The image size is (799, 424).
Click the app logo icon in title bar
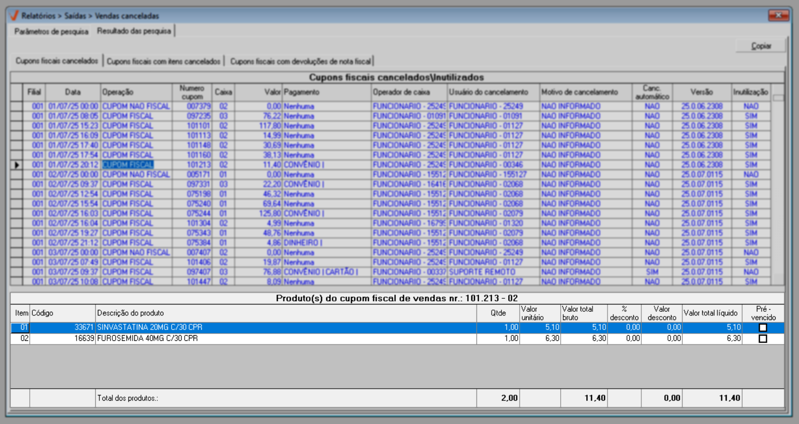(x=14, y=16)
